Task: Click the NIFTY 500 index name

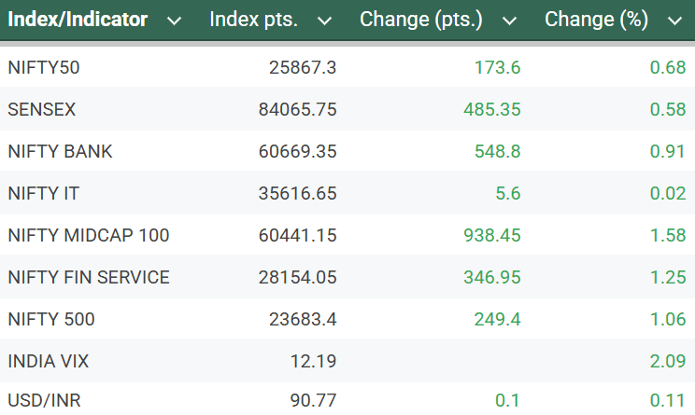Action: [x=51, y=320]
